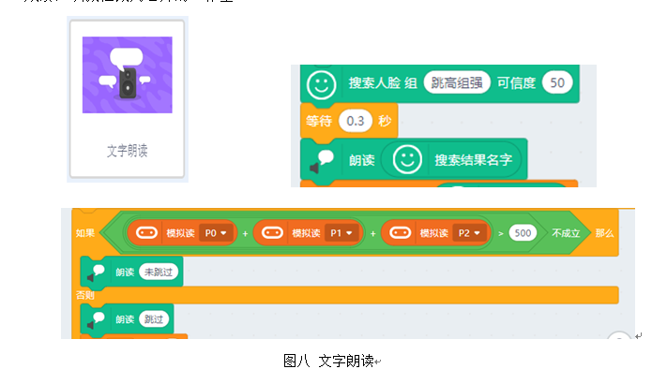Click the 否则 label
Image resolution: width=652 pixels, height=369 pixels.
84,295
